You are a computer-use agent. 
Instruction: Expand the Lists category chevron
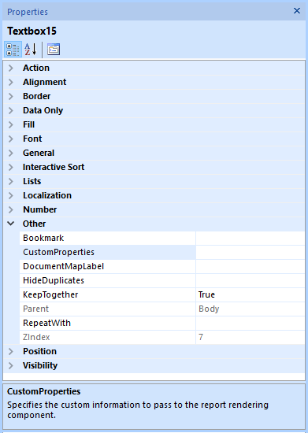(11, 181)
